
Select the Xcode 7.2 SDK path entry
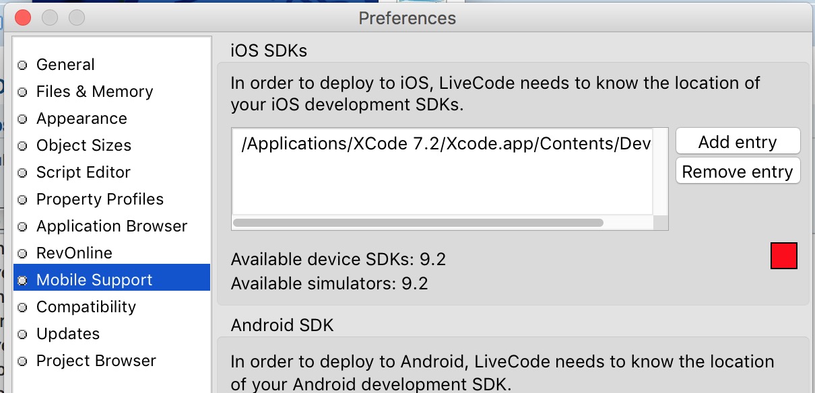[x=445, y=145]
